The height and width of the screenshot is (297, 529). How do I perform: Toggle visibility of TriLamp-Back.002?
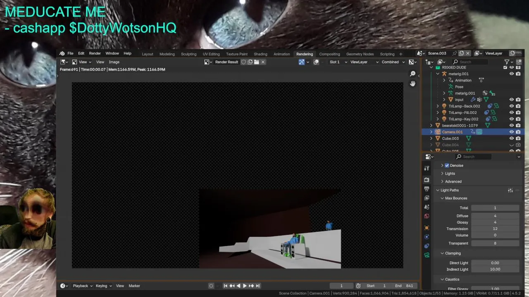[512, 106]
